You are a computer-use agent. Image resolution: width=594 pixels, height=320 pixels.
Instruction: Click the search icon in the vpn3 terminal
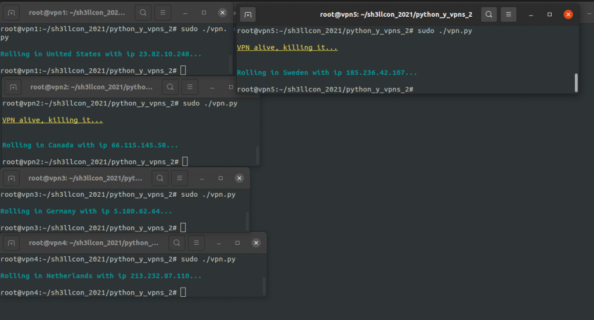tap(160, 178)
